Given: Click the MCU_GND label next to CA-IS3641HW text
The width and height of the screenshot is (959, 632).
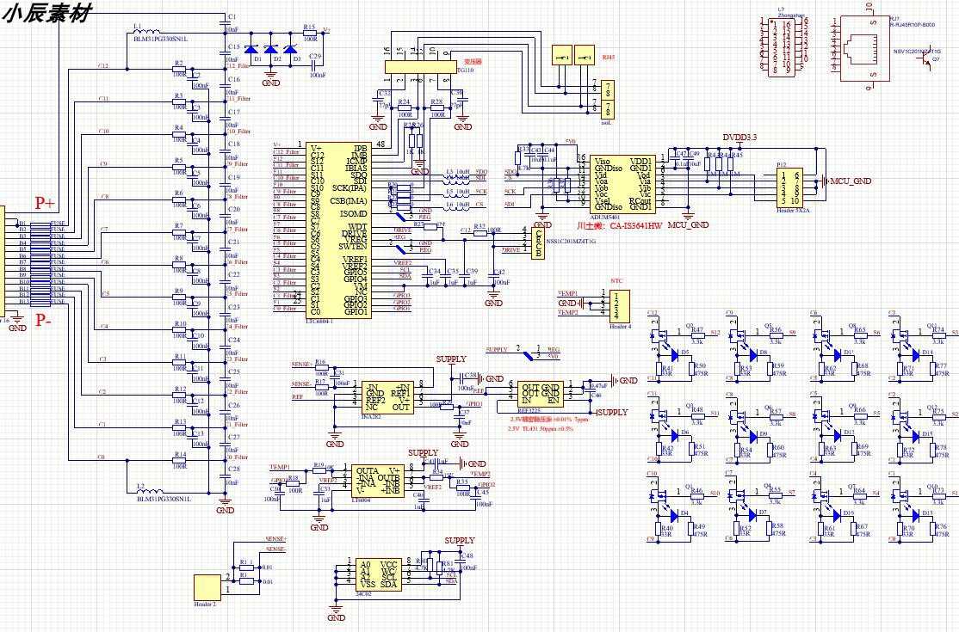Looking at the screenshot, I should (x=688, y=225).
